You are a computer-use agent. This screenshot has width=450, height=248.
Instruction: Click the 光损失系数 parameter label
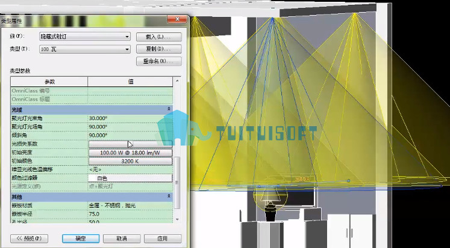point(24,144)
